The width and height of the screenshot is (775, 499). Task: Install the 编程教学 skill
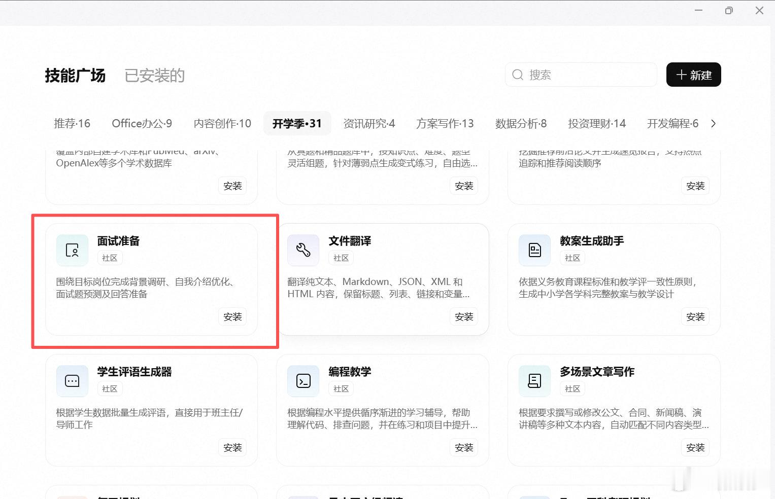[464, 447]
